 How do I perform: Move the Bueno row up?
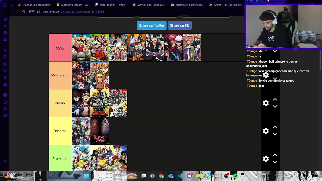(x=275, y=100)
